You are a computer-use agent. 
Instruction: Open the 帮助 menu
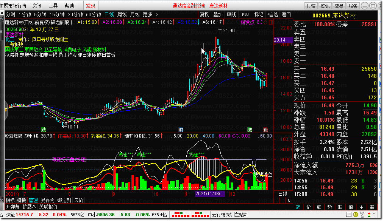tap(69, 5)
